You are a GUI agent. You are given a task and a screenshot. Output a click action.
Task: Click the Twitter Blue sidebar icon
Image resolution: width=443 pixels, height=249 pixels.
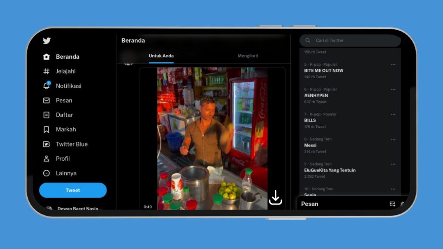point(47,144)
